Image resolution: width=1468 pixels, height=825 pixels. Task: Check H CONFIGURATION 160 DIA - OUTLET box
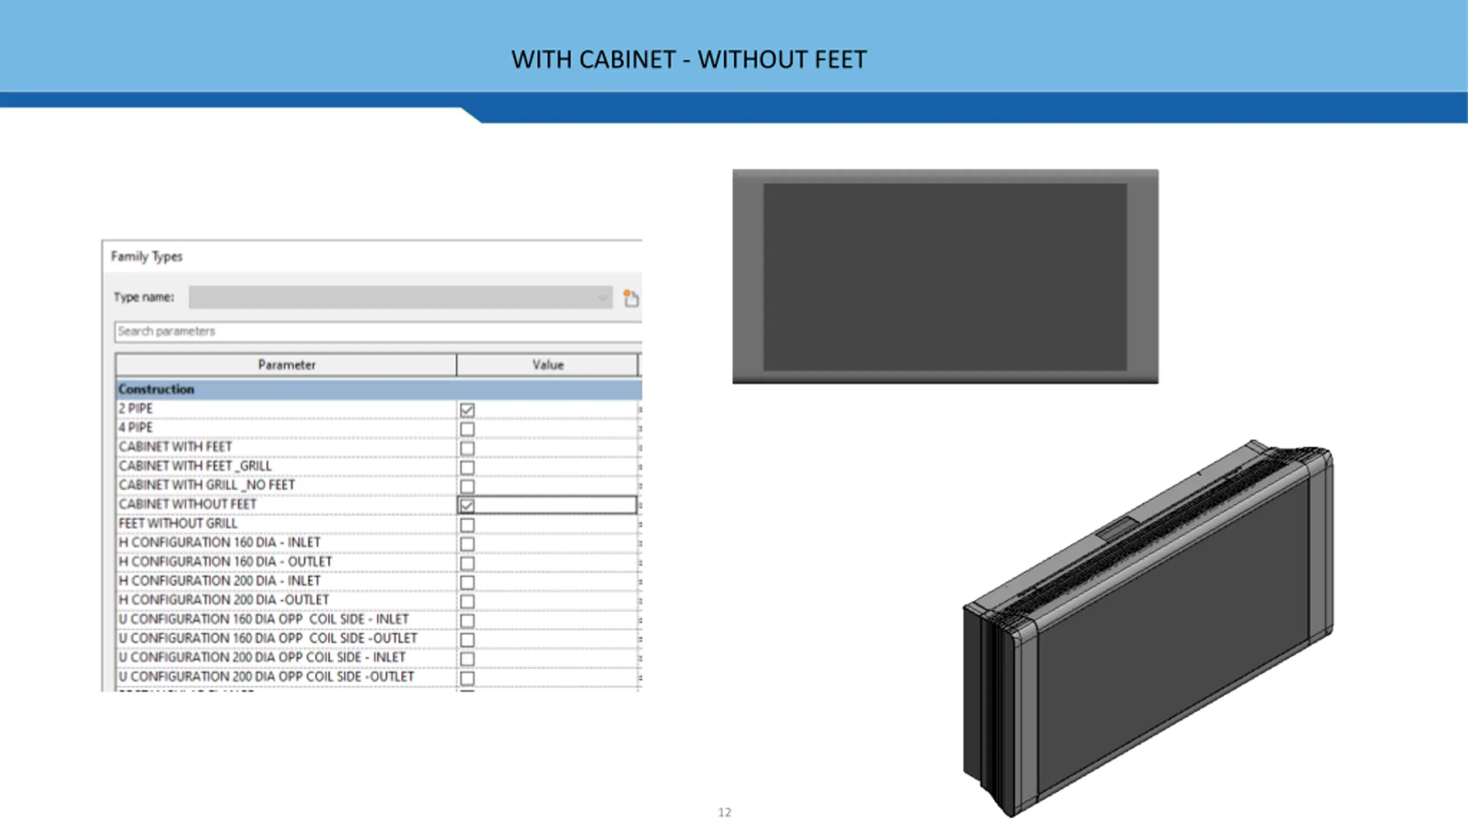coord(467,563)
